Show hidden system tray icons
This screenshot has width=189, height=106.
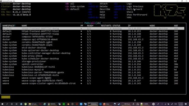click(162, 104)
